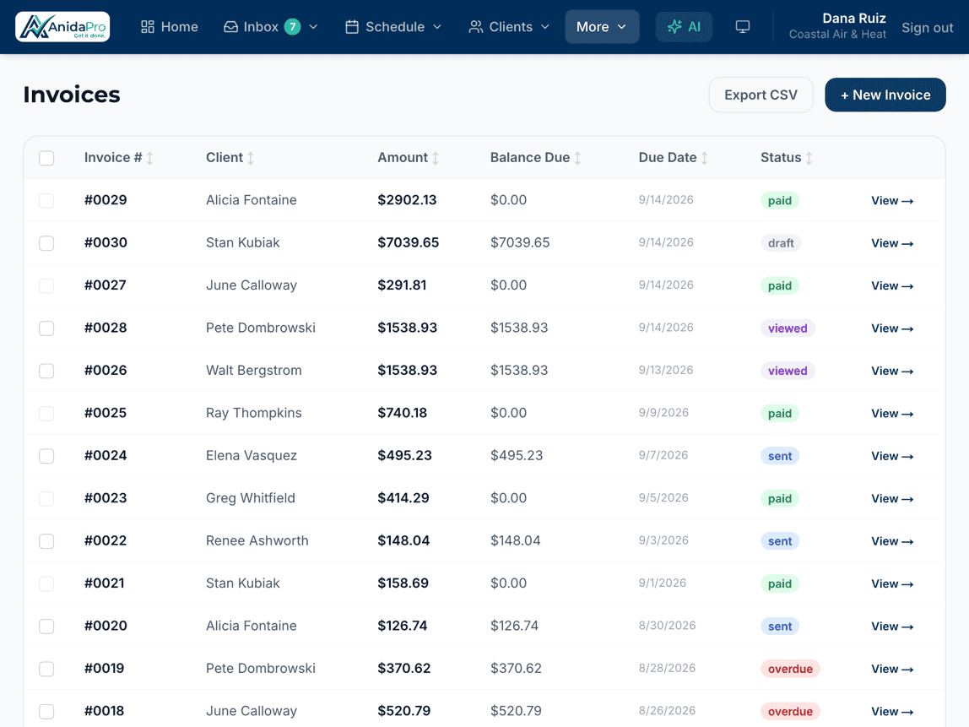Sort by Due Date column arrows
969x727 pixels.
click(x=705, y=158)
